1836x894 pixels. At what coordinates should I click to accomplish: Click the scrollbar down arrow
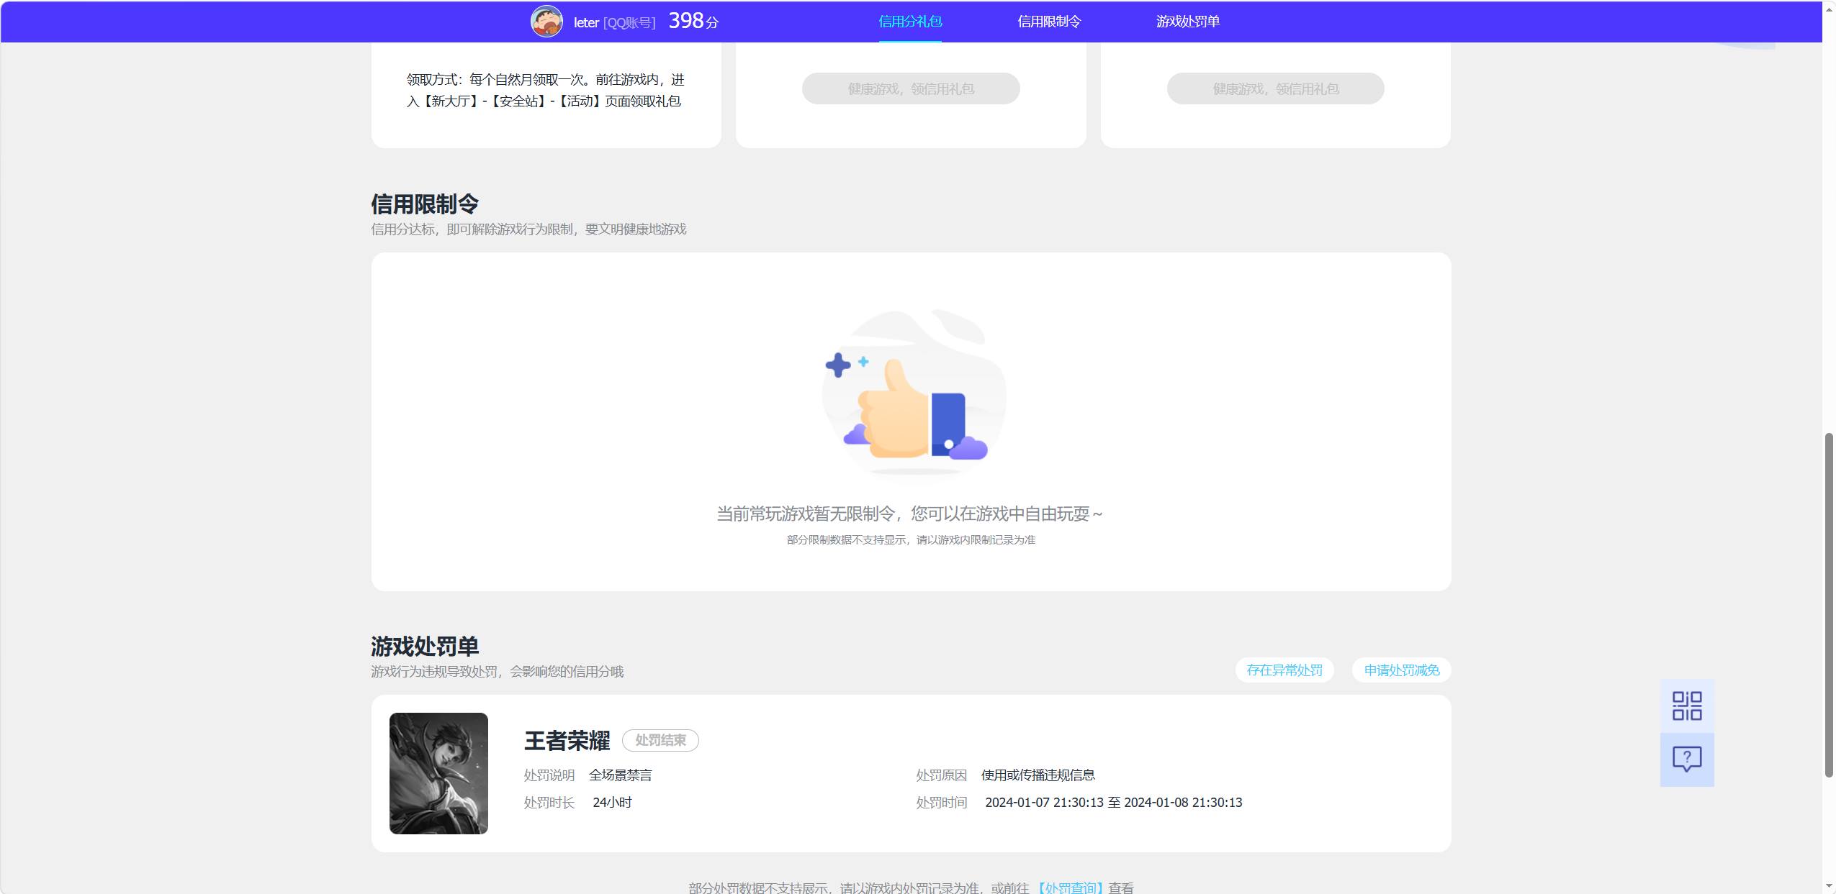(x=1829, y=886)
